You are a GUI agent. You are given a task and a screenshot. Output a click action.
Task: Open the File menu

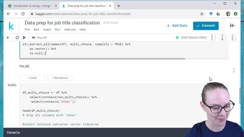coord(27,30)
